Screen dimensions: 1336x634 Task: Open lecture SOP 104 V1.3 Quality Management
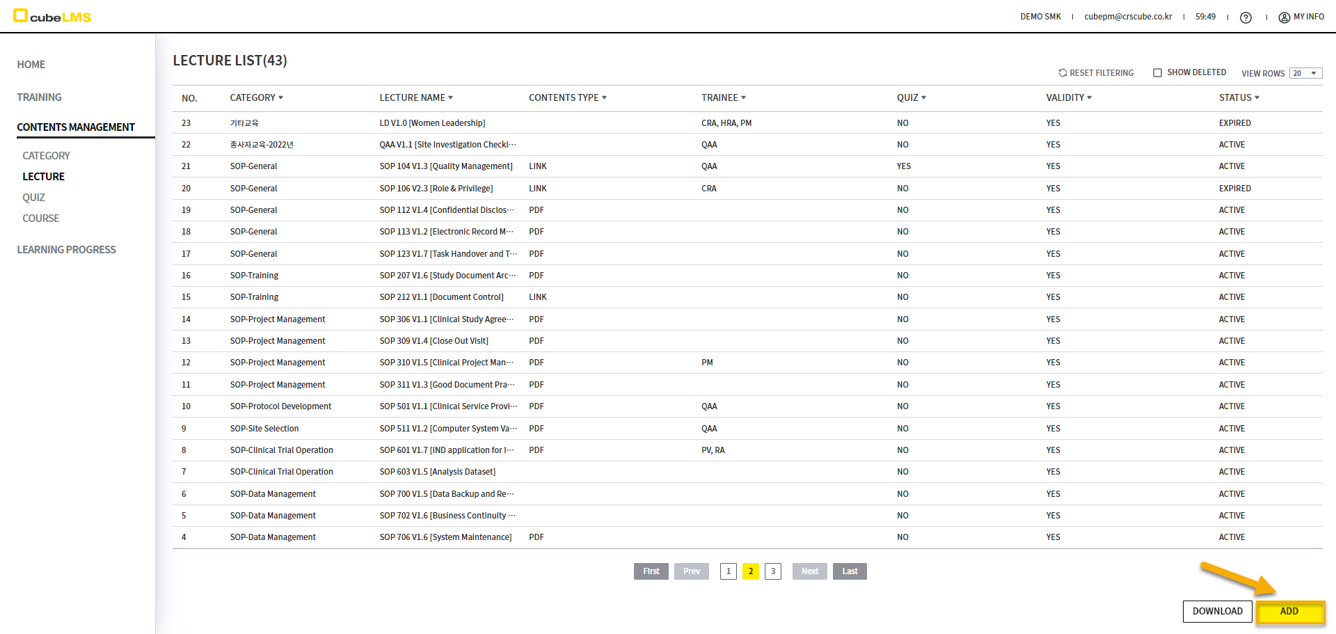coord(445,166)
